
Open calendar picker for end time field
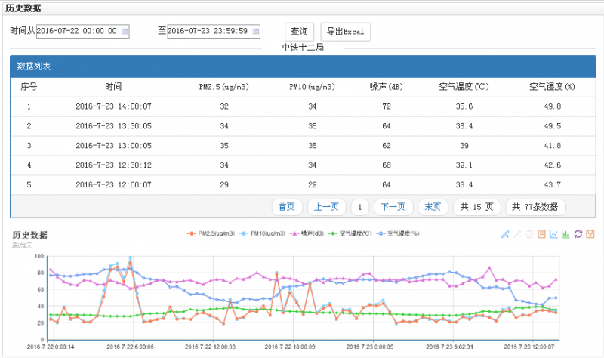pyautogui.click(x=256, y=31)
